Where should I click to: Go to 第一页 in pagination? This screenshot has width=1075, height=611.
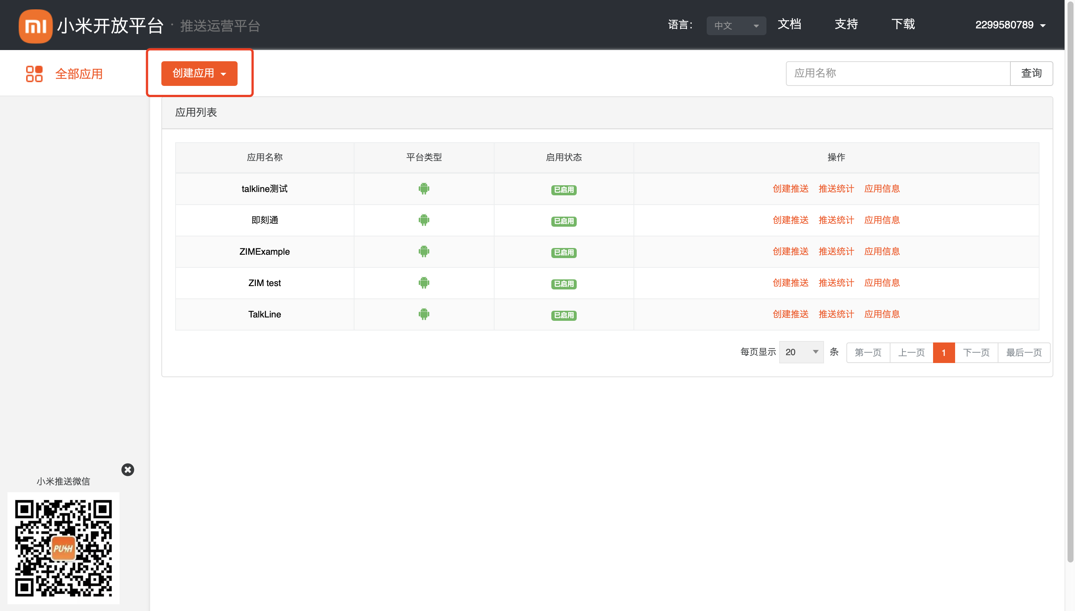pyautogui.click(x=868, y=353)
